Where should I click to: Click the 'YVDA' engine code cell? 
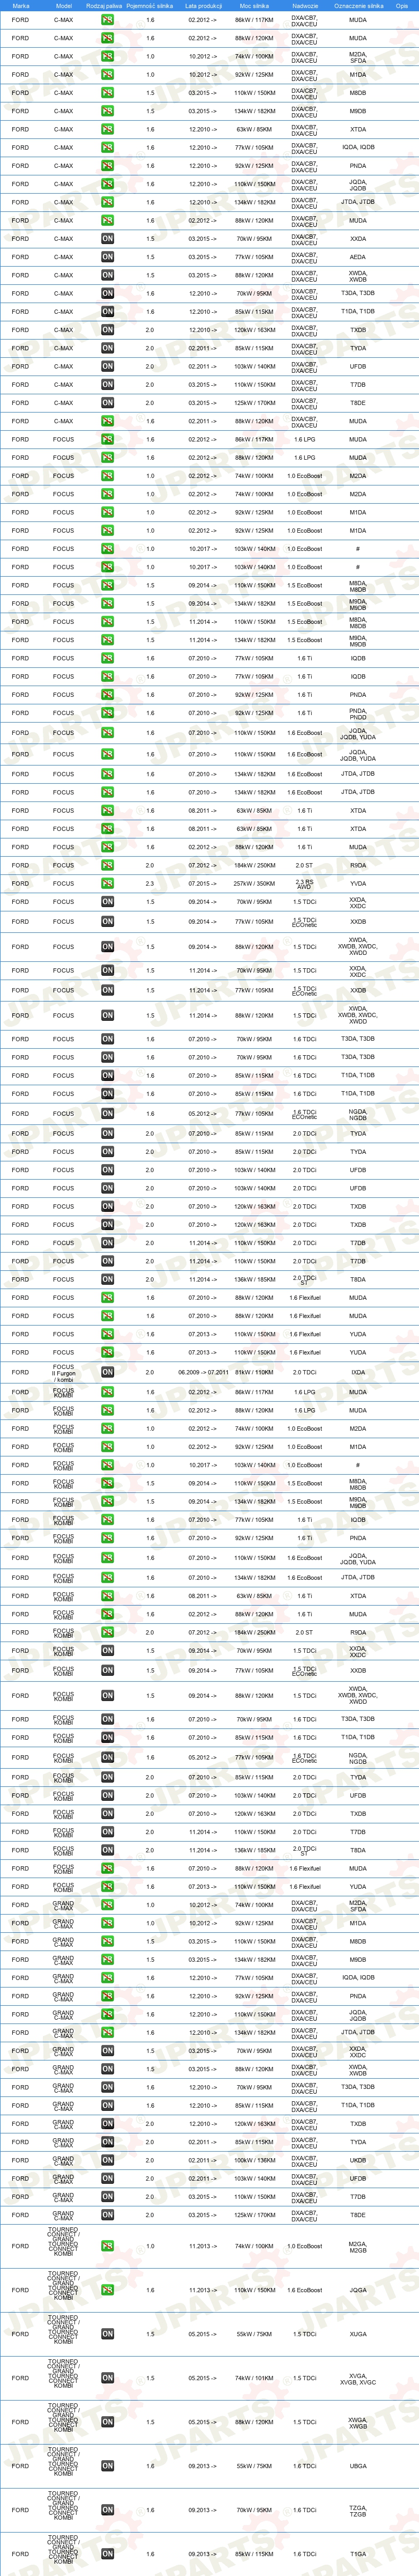(358, 884)
